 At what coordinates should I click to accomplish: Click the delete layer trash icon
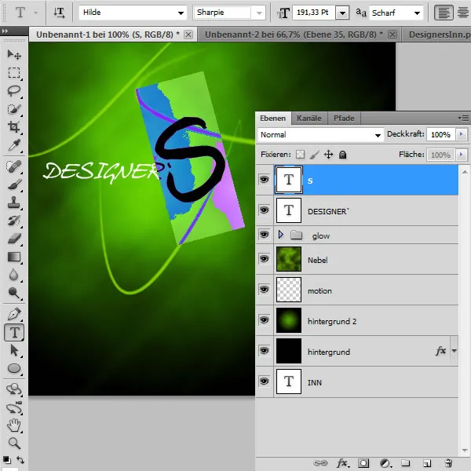tap(448, 463)
